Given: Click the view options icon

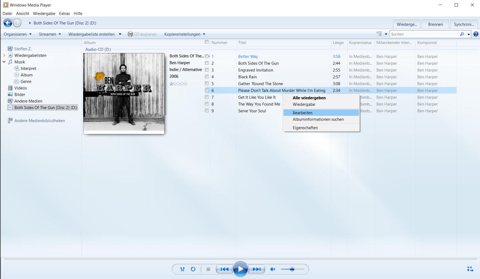Looking at the screenshot, I should click(379, 34).
